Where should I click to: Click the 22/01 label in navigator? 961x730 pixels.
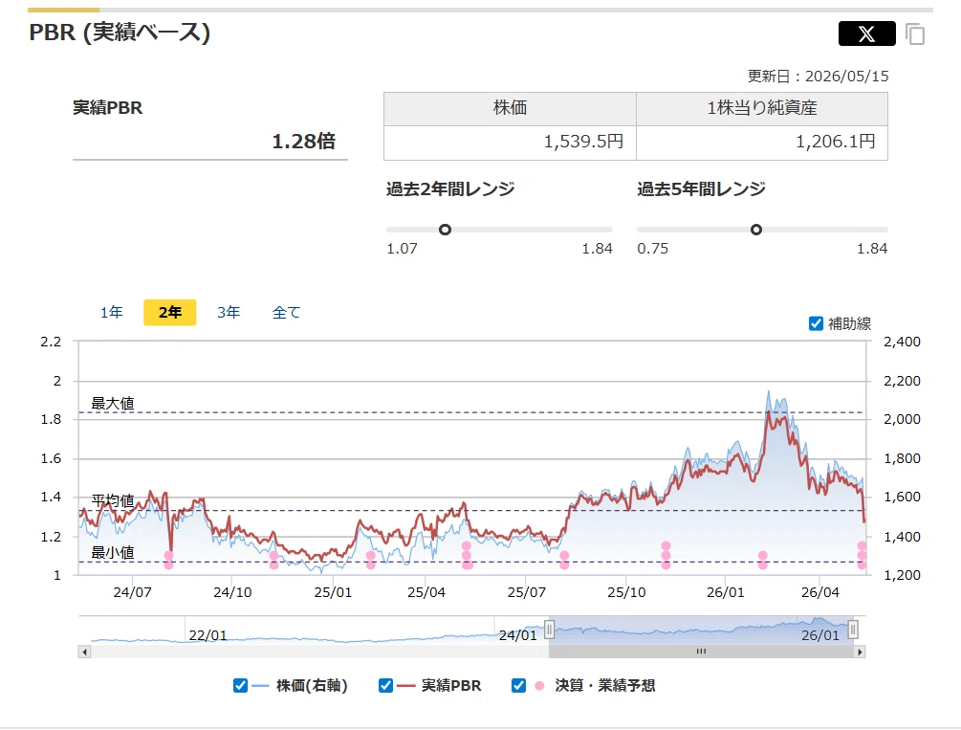[x=207, y=635]
